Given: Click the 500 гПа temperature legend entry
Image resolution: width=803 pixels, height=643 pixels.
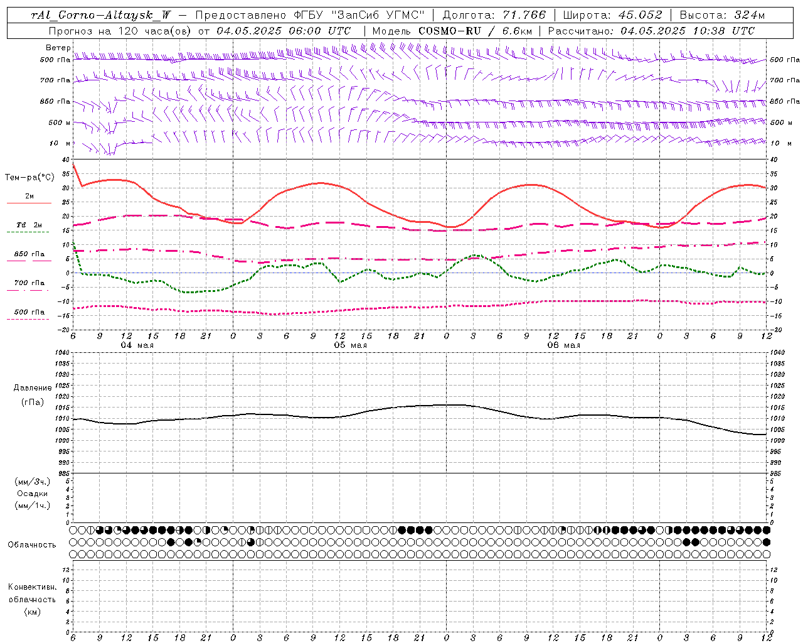Looking at the screenshot, I should [29, 312].
